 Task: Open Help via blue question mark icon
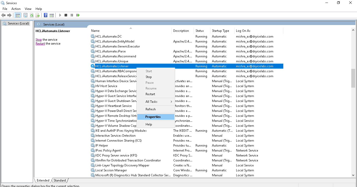click(x=45, y=15)
